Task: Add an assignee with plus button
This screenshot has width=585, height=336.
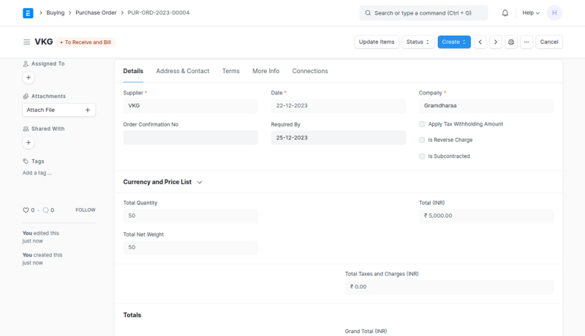Action: coord(29,77)
